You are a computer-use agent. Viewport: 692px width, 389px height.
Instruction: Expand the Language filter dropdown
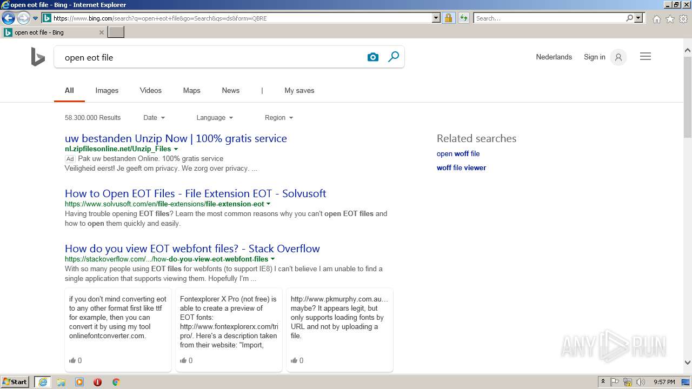(x=215, y=118)
